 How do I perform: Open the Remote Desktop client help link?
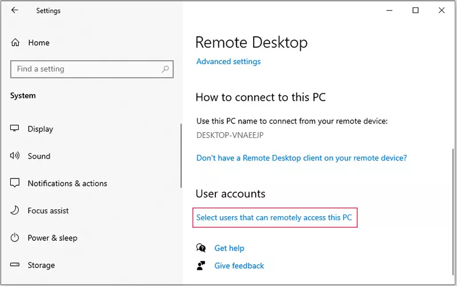click(302, 158)
